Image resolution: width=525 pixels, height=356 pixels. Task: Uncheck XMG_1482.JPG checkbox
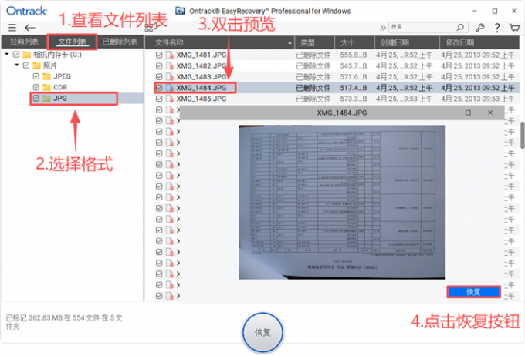click(159, 66)
